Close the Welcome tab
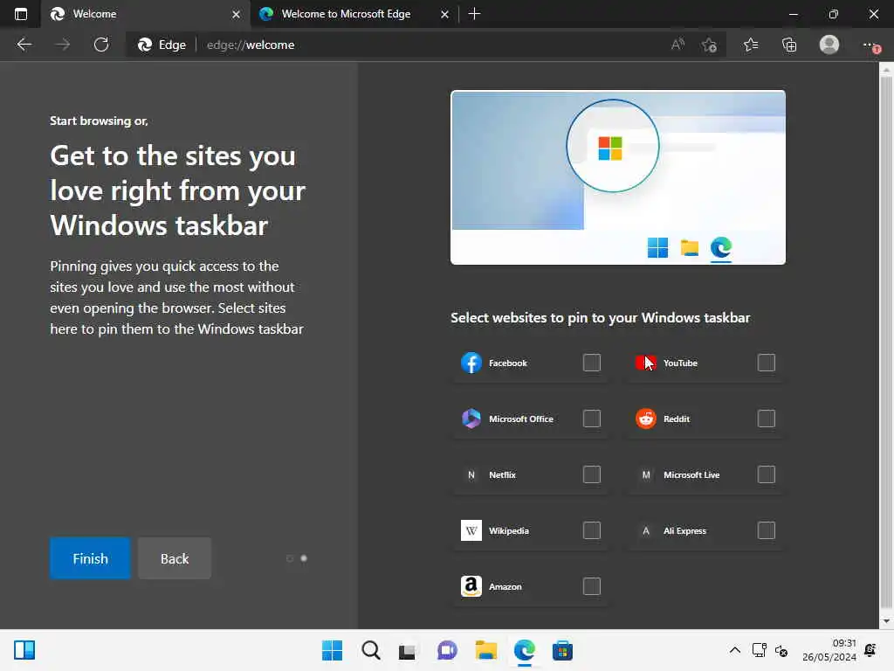Image resolution: width=894 pixels, height=671 pixels. pos(236,14)
